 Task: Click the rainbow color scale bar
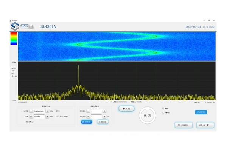tap(13, 39)
